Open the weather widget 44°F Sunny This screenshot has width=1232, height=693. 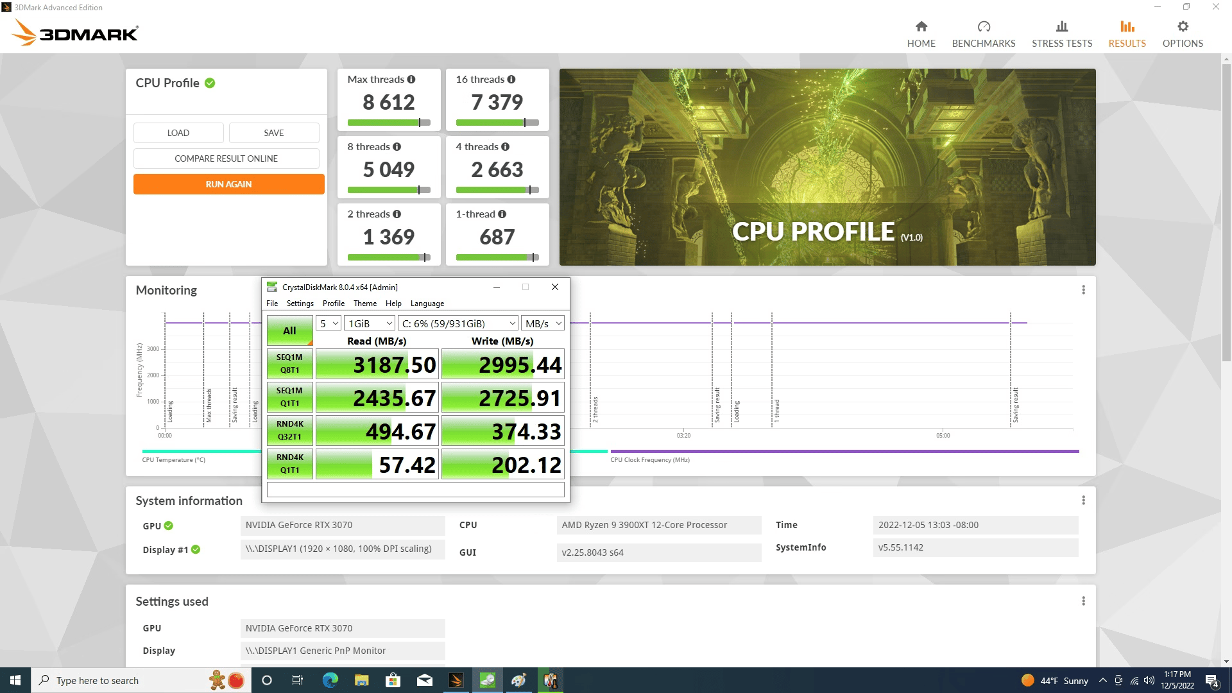[x=1054, y=681]
